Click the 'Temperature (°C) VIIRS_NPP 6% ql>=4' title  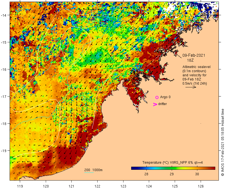pos(173,163)
